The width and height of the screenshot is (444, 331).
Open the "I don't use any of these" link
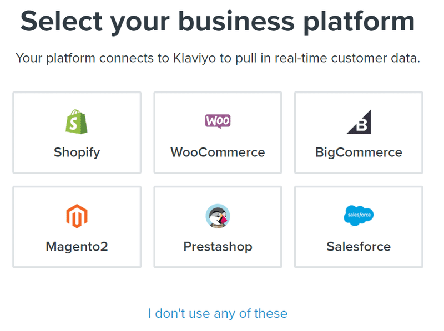pyautogui.click(x=218, y=313)
